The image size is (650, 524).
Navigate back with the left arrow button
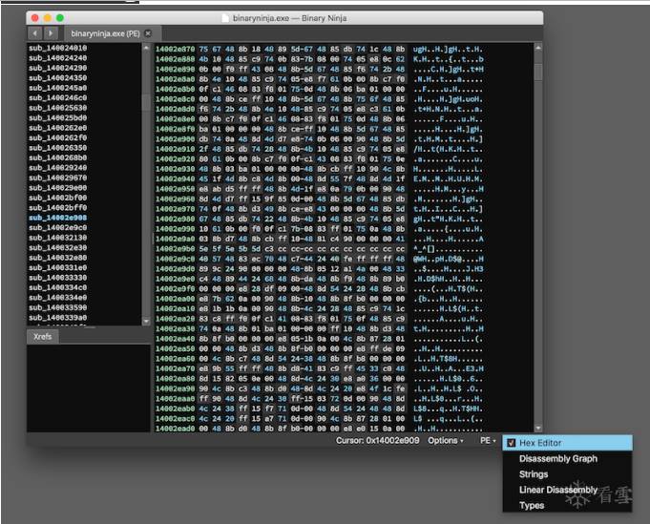34,33
